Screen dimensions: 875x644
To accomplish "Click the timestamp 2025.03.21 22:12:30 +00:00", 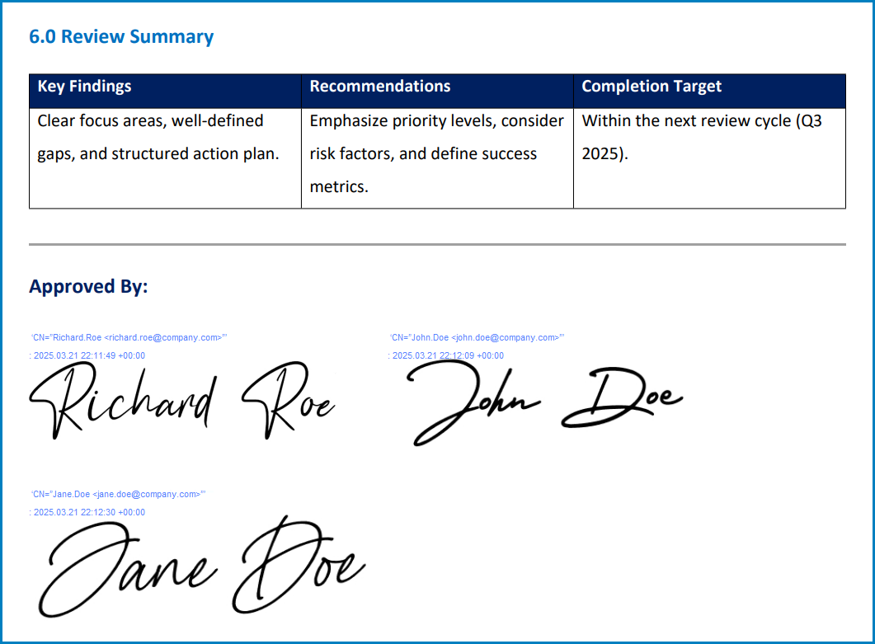I will click(x=87, y=512).
